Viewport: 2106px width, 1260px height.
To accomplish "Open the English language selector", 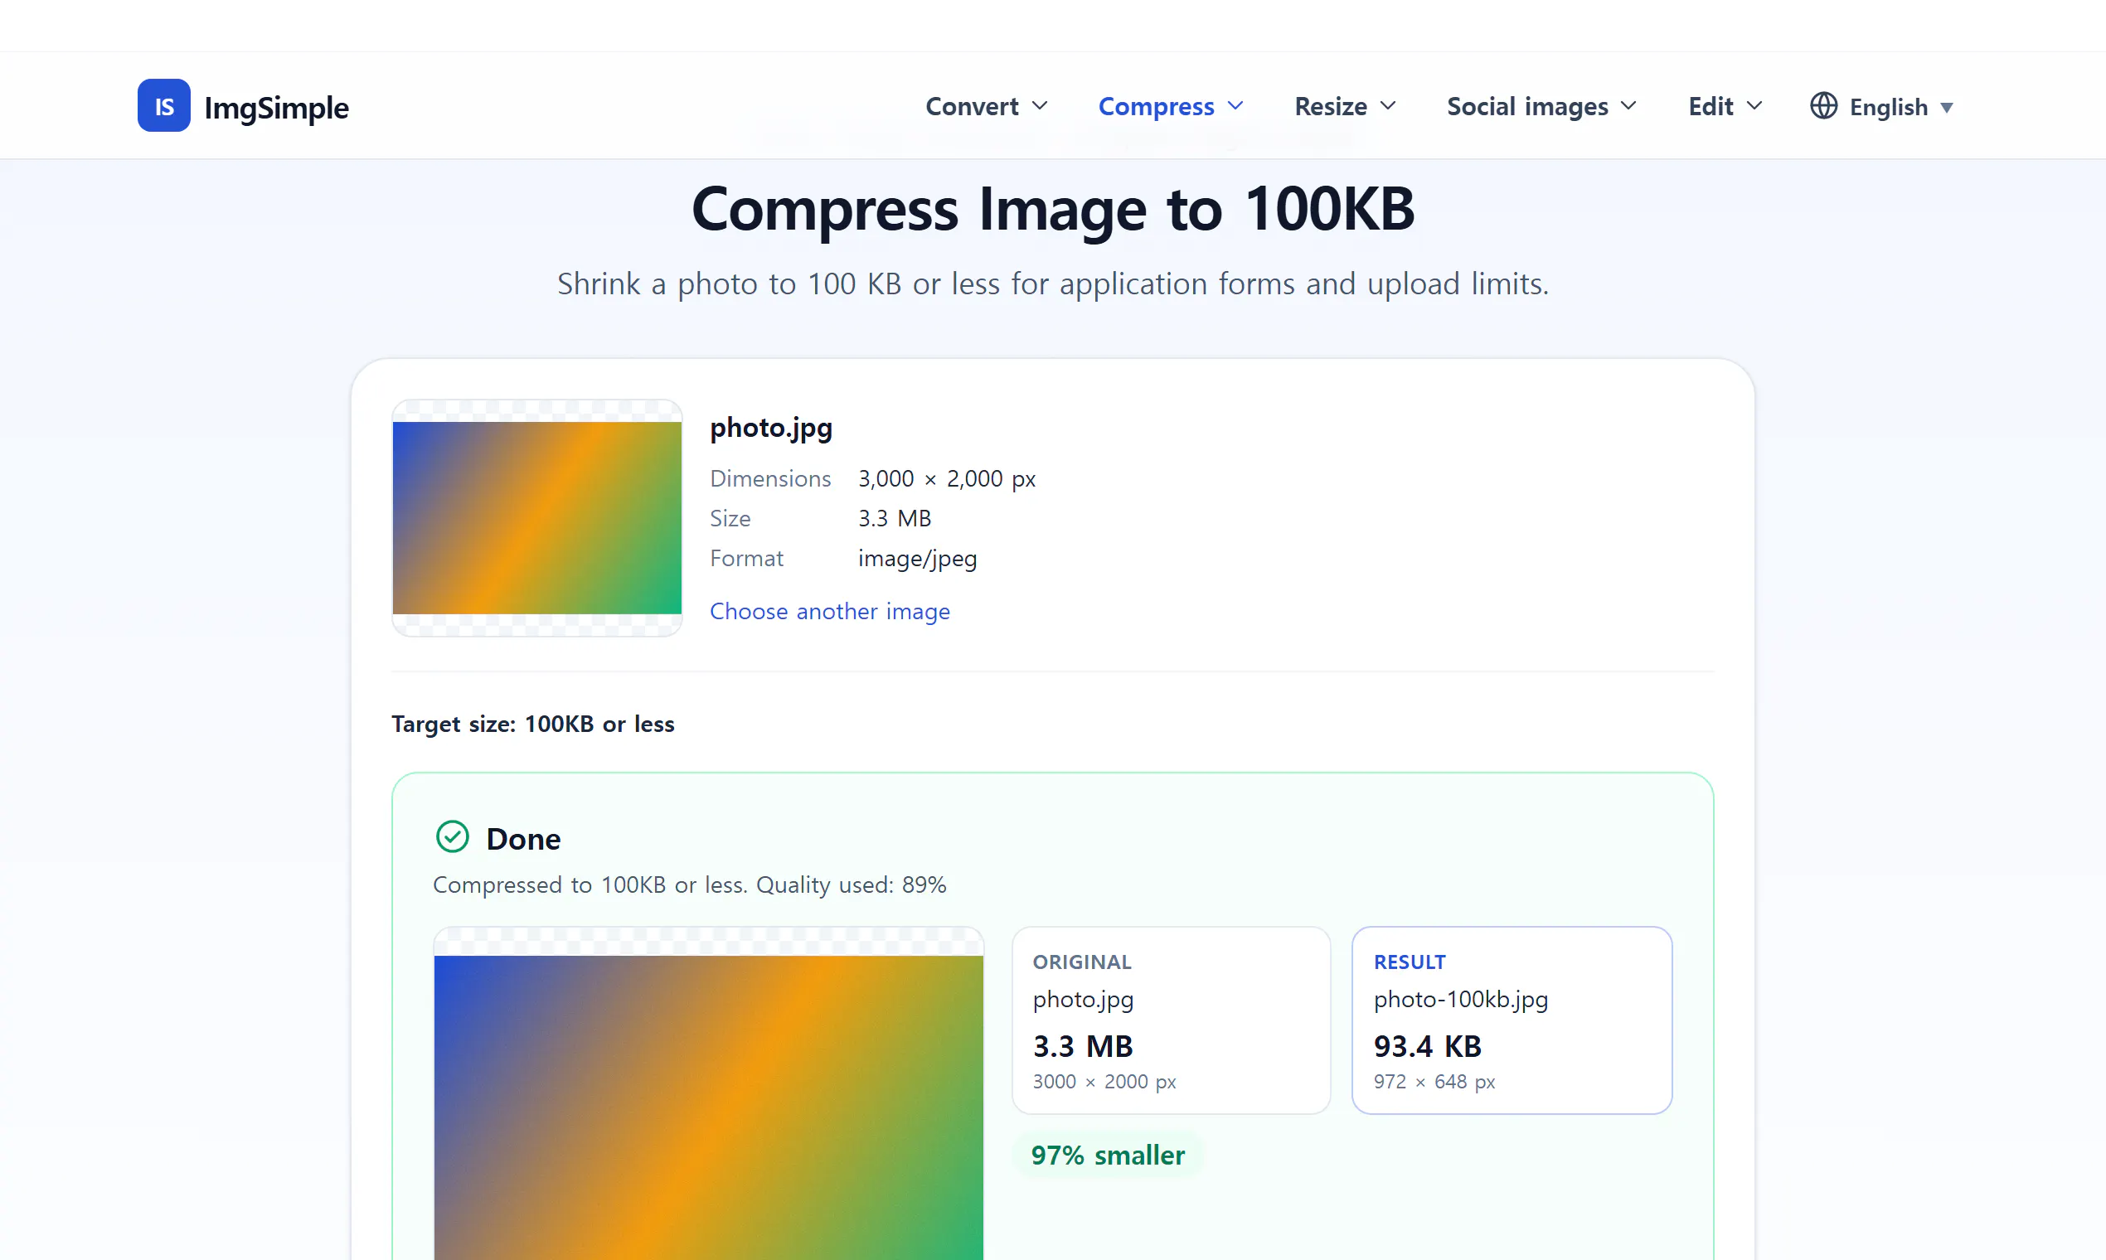I will 1882,107.
